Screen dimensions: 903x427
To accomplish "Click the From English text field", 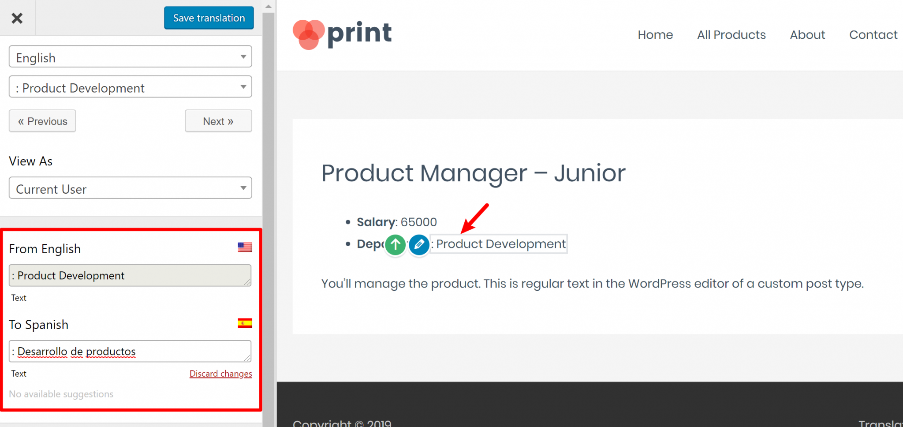I will [x=130, y=275].
